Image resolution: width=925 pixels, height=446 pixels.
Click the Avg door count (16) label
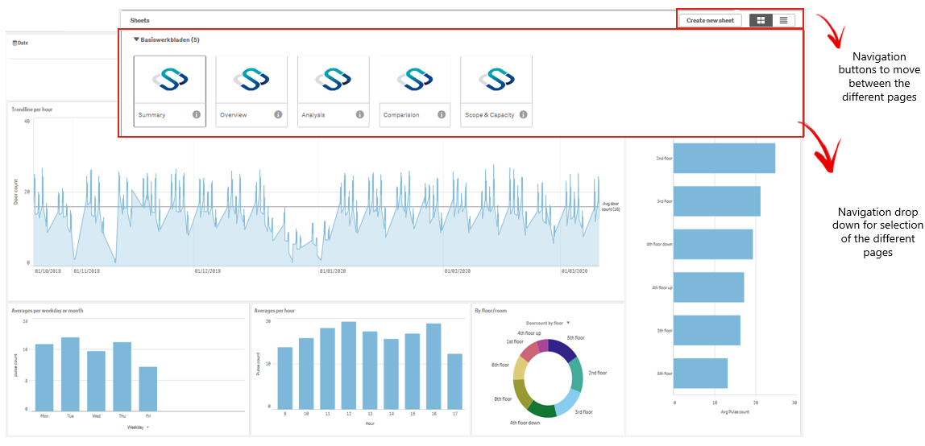coord(611,206)
